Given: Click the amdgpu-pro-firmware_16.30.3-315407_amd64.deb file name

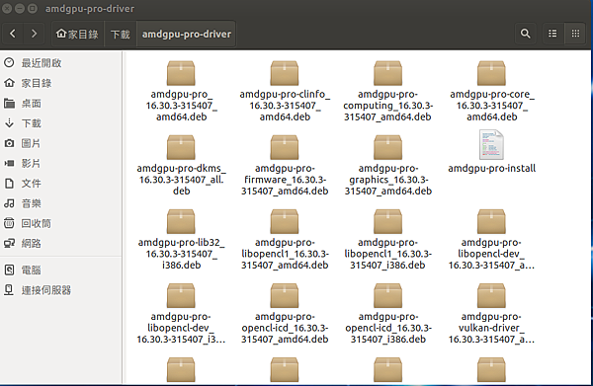Looking at the screenshot, I should [285, 180].
